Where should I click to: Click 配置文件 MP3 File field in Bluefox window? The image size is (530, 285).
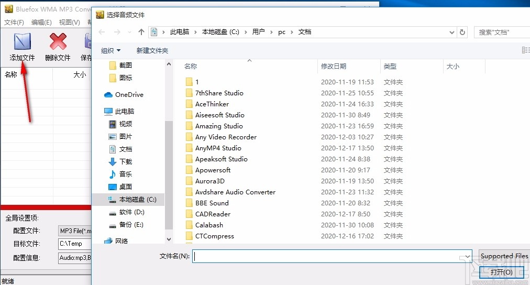(x=75, y=231)
